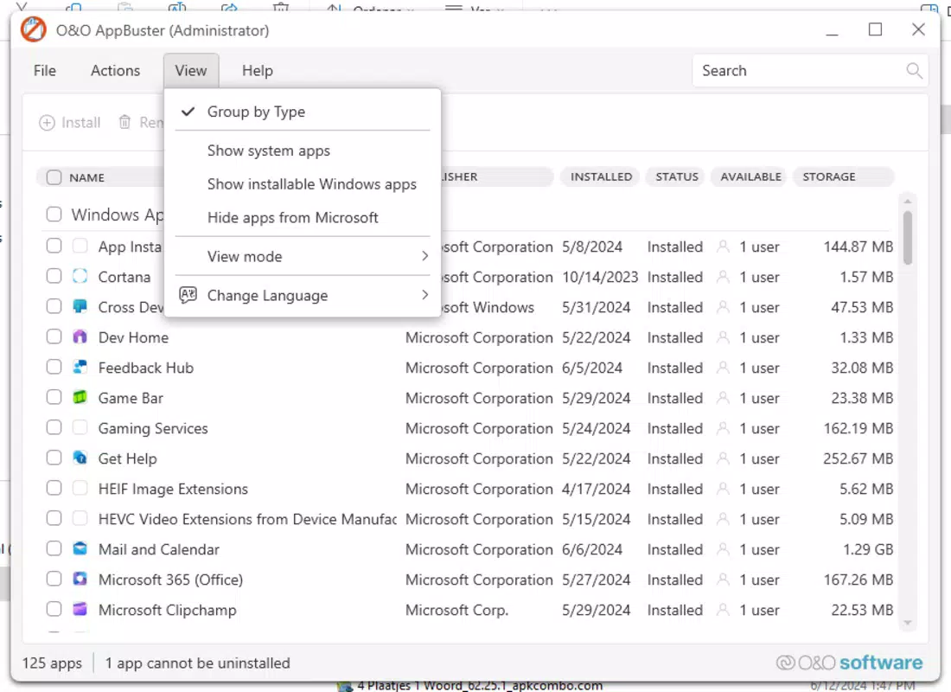Select the Game Bar checkbox
Viewport: 951px width, 692px height.
pyautogui.click(x=54, y=398)
